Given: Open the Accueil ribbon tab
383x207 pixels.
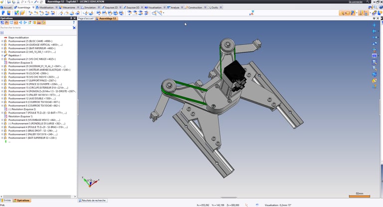Looking at the screenshot, I should [x=6, y=7].
